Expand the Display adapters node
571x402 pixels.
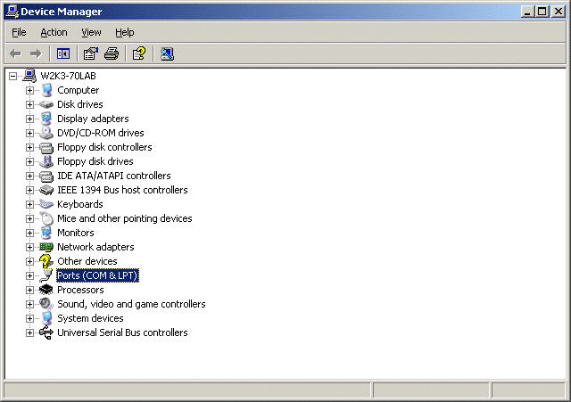(29, 119)
